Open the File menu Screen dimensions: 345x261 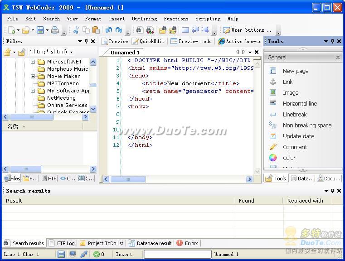(12, 19)
